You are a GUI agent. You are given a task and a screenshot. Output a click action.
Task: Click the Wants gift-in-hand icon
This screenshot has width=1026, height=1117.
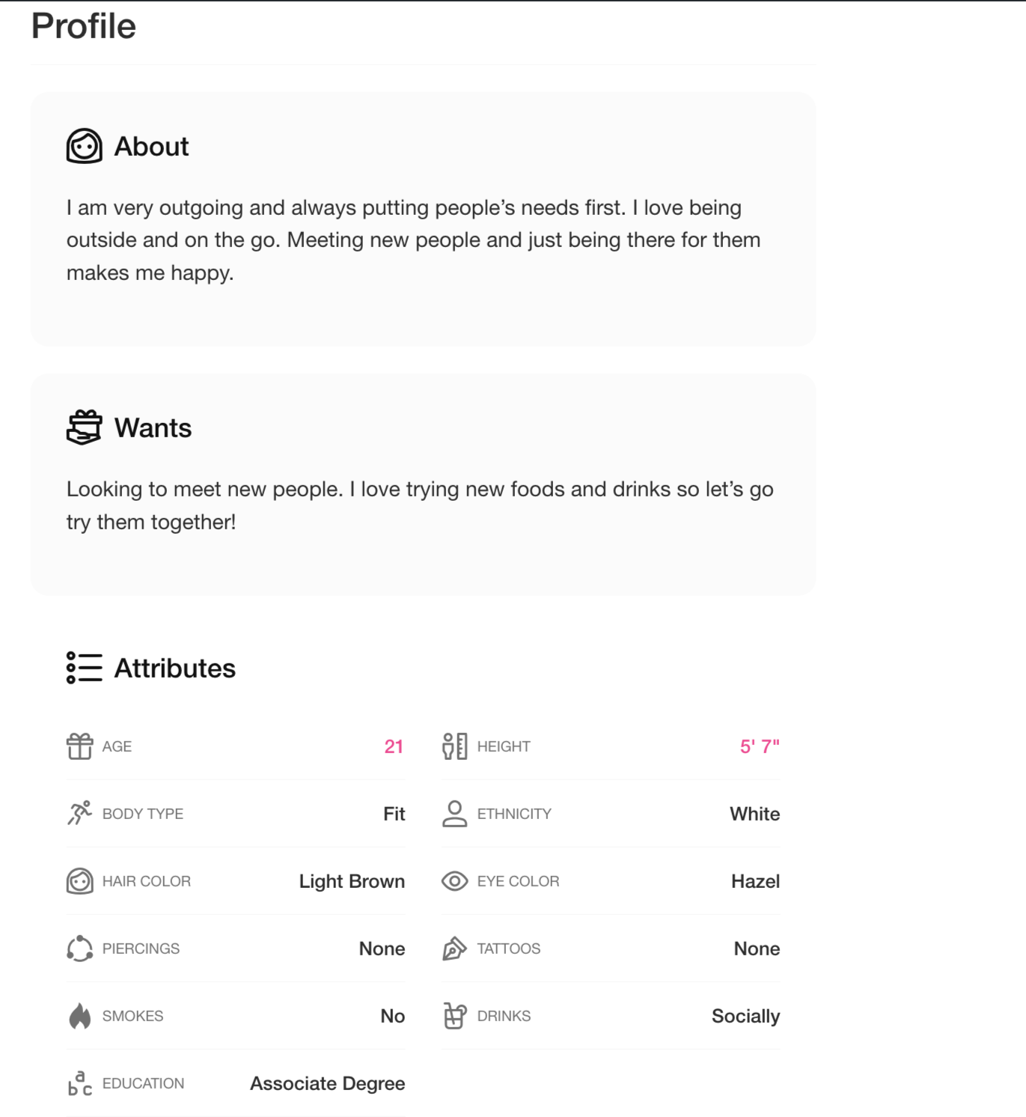coord(84,427)
